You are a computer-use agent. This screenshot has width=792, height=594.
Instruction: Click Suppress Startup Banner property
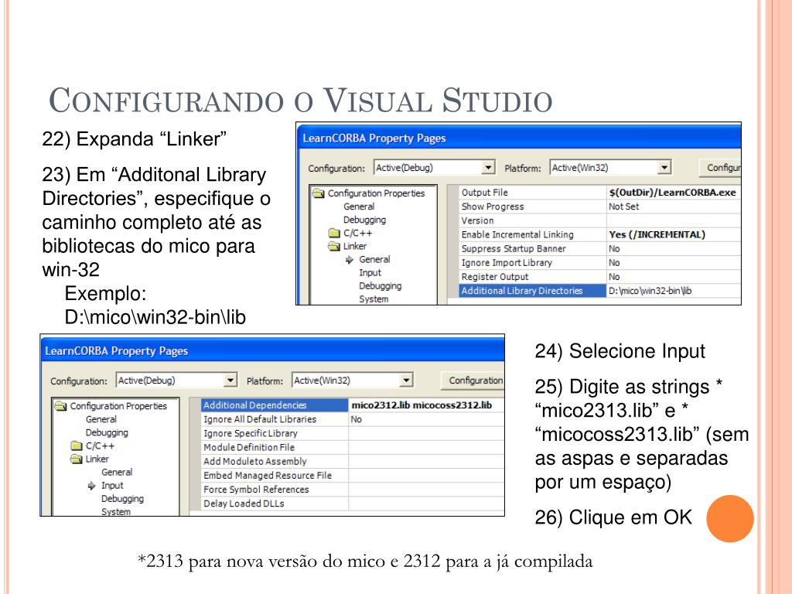(x=532, y=248)
